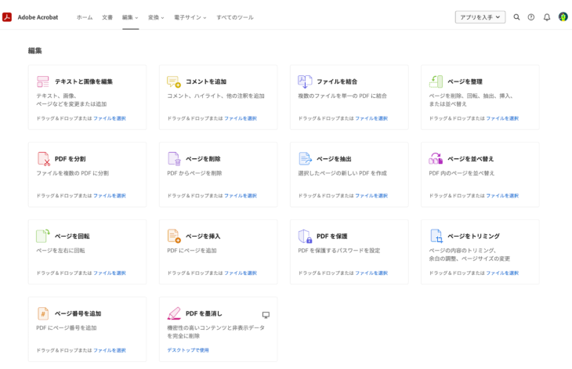Click the ページをトリミング crop icon
This screenshot has height=369, width=572.
436,236
